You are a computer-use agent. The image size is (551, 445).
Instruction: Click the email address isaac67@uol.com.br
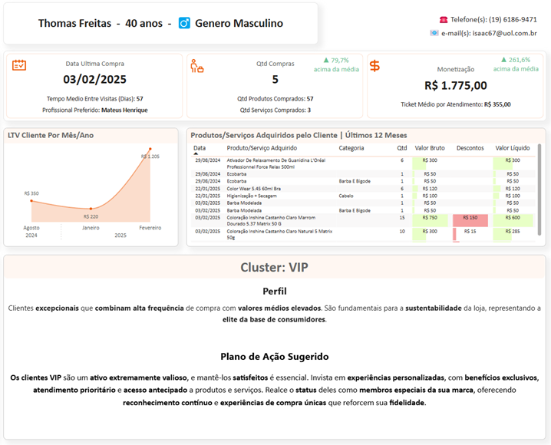pyautogui.click(x=493, y=34)
